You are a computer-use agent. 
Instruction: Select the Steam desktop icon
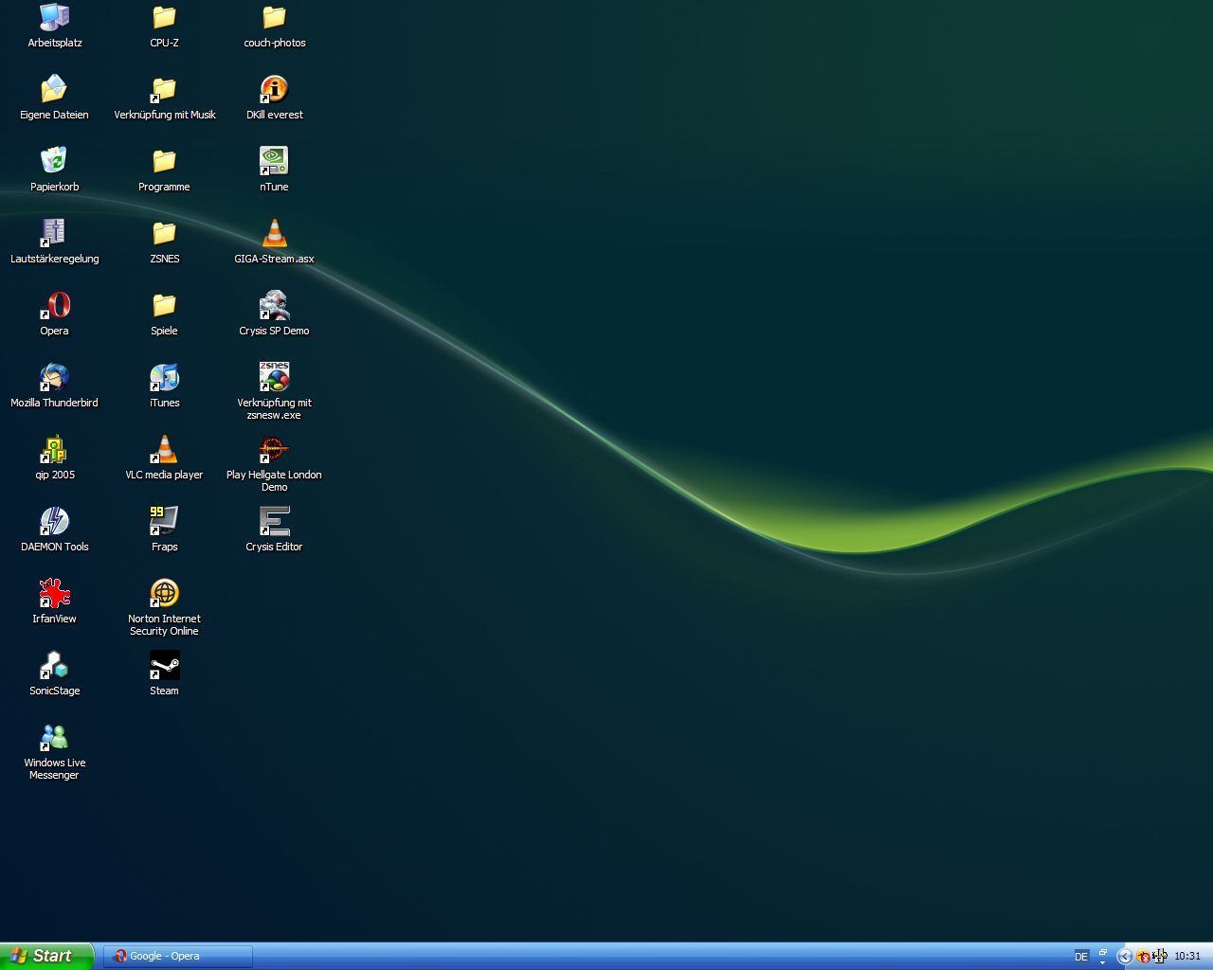point(164,665)
